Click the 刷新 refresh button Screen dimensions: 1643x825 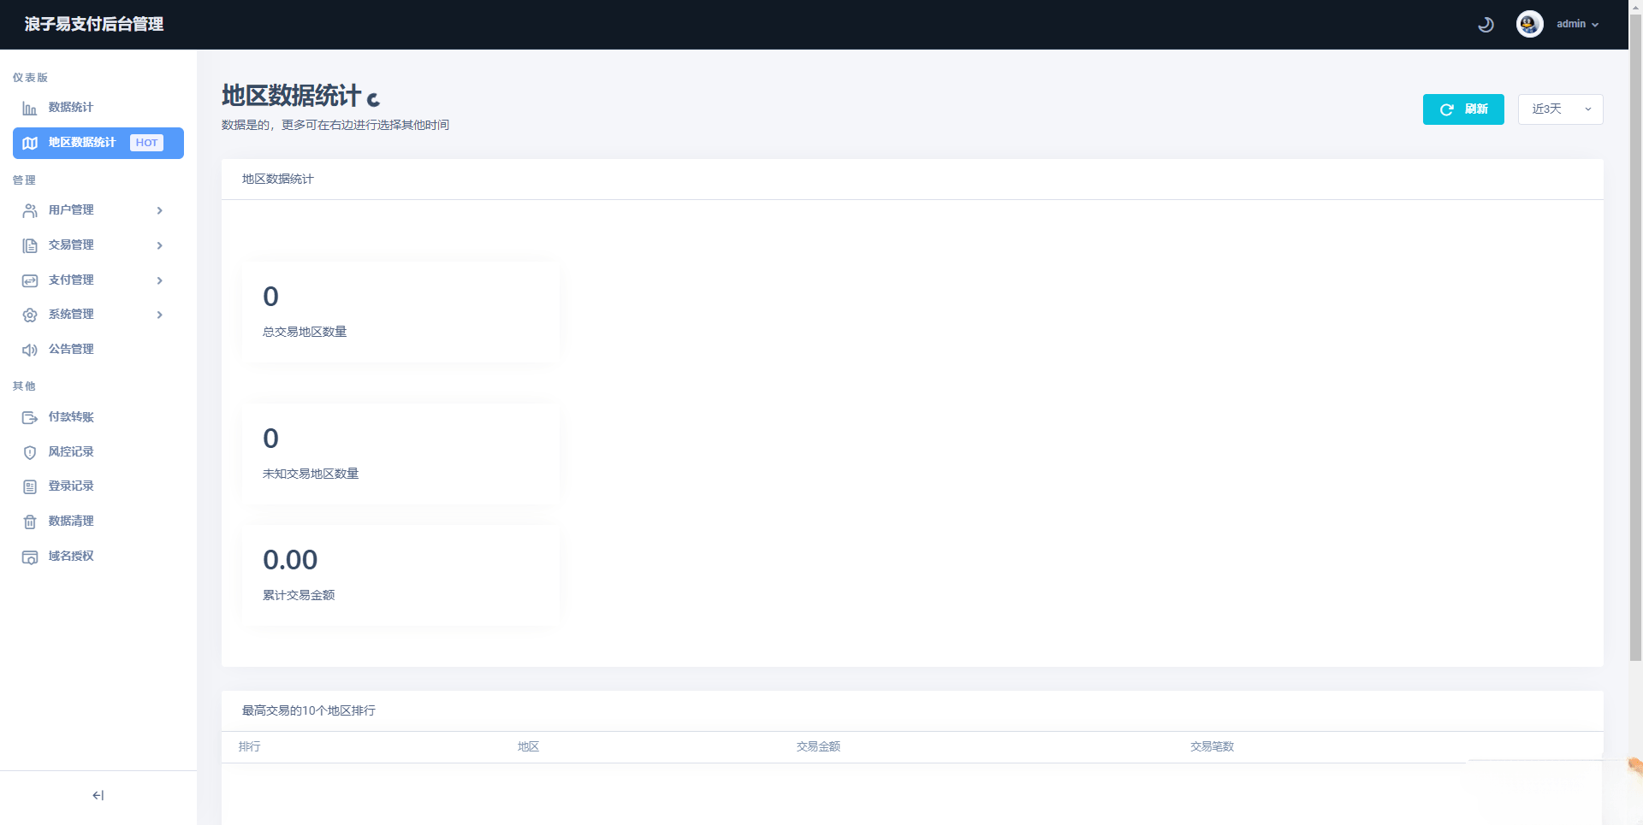[x=1462, y=109]
